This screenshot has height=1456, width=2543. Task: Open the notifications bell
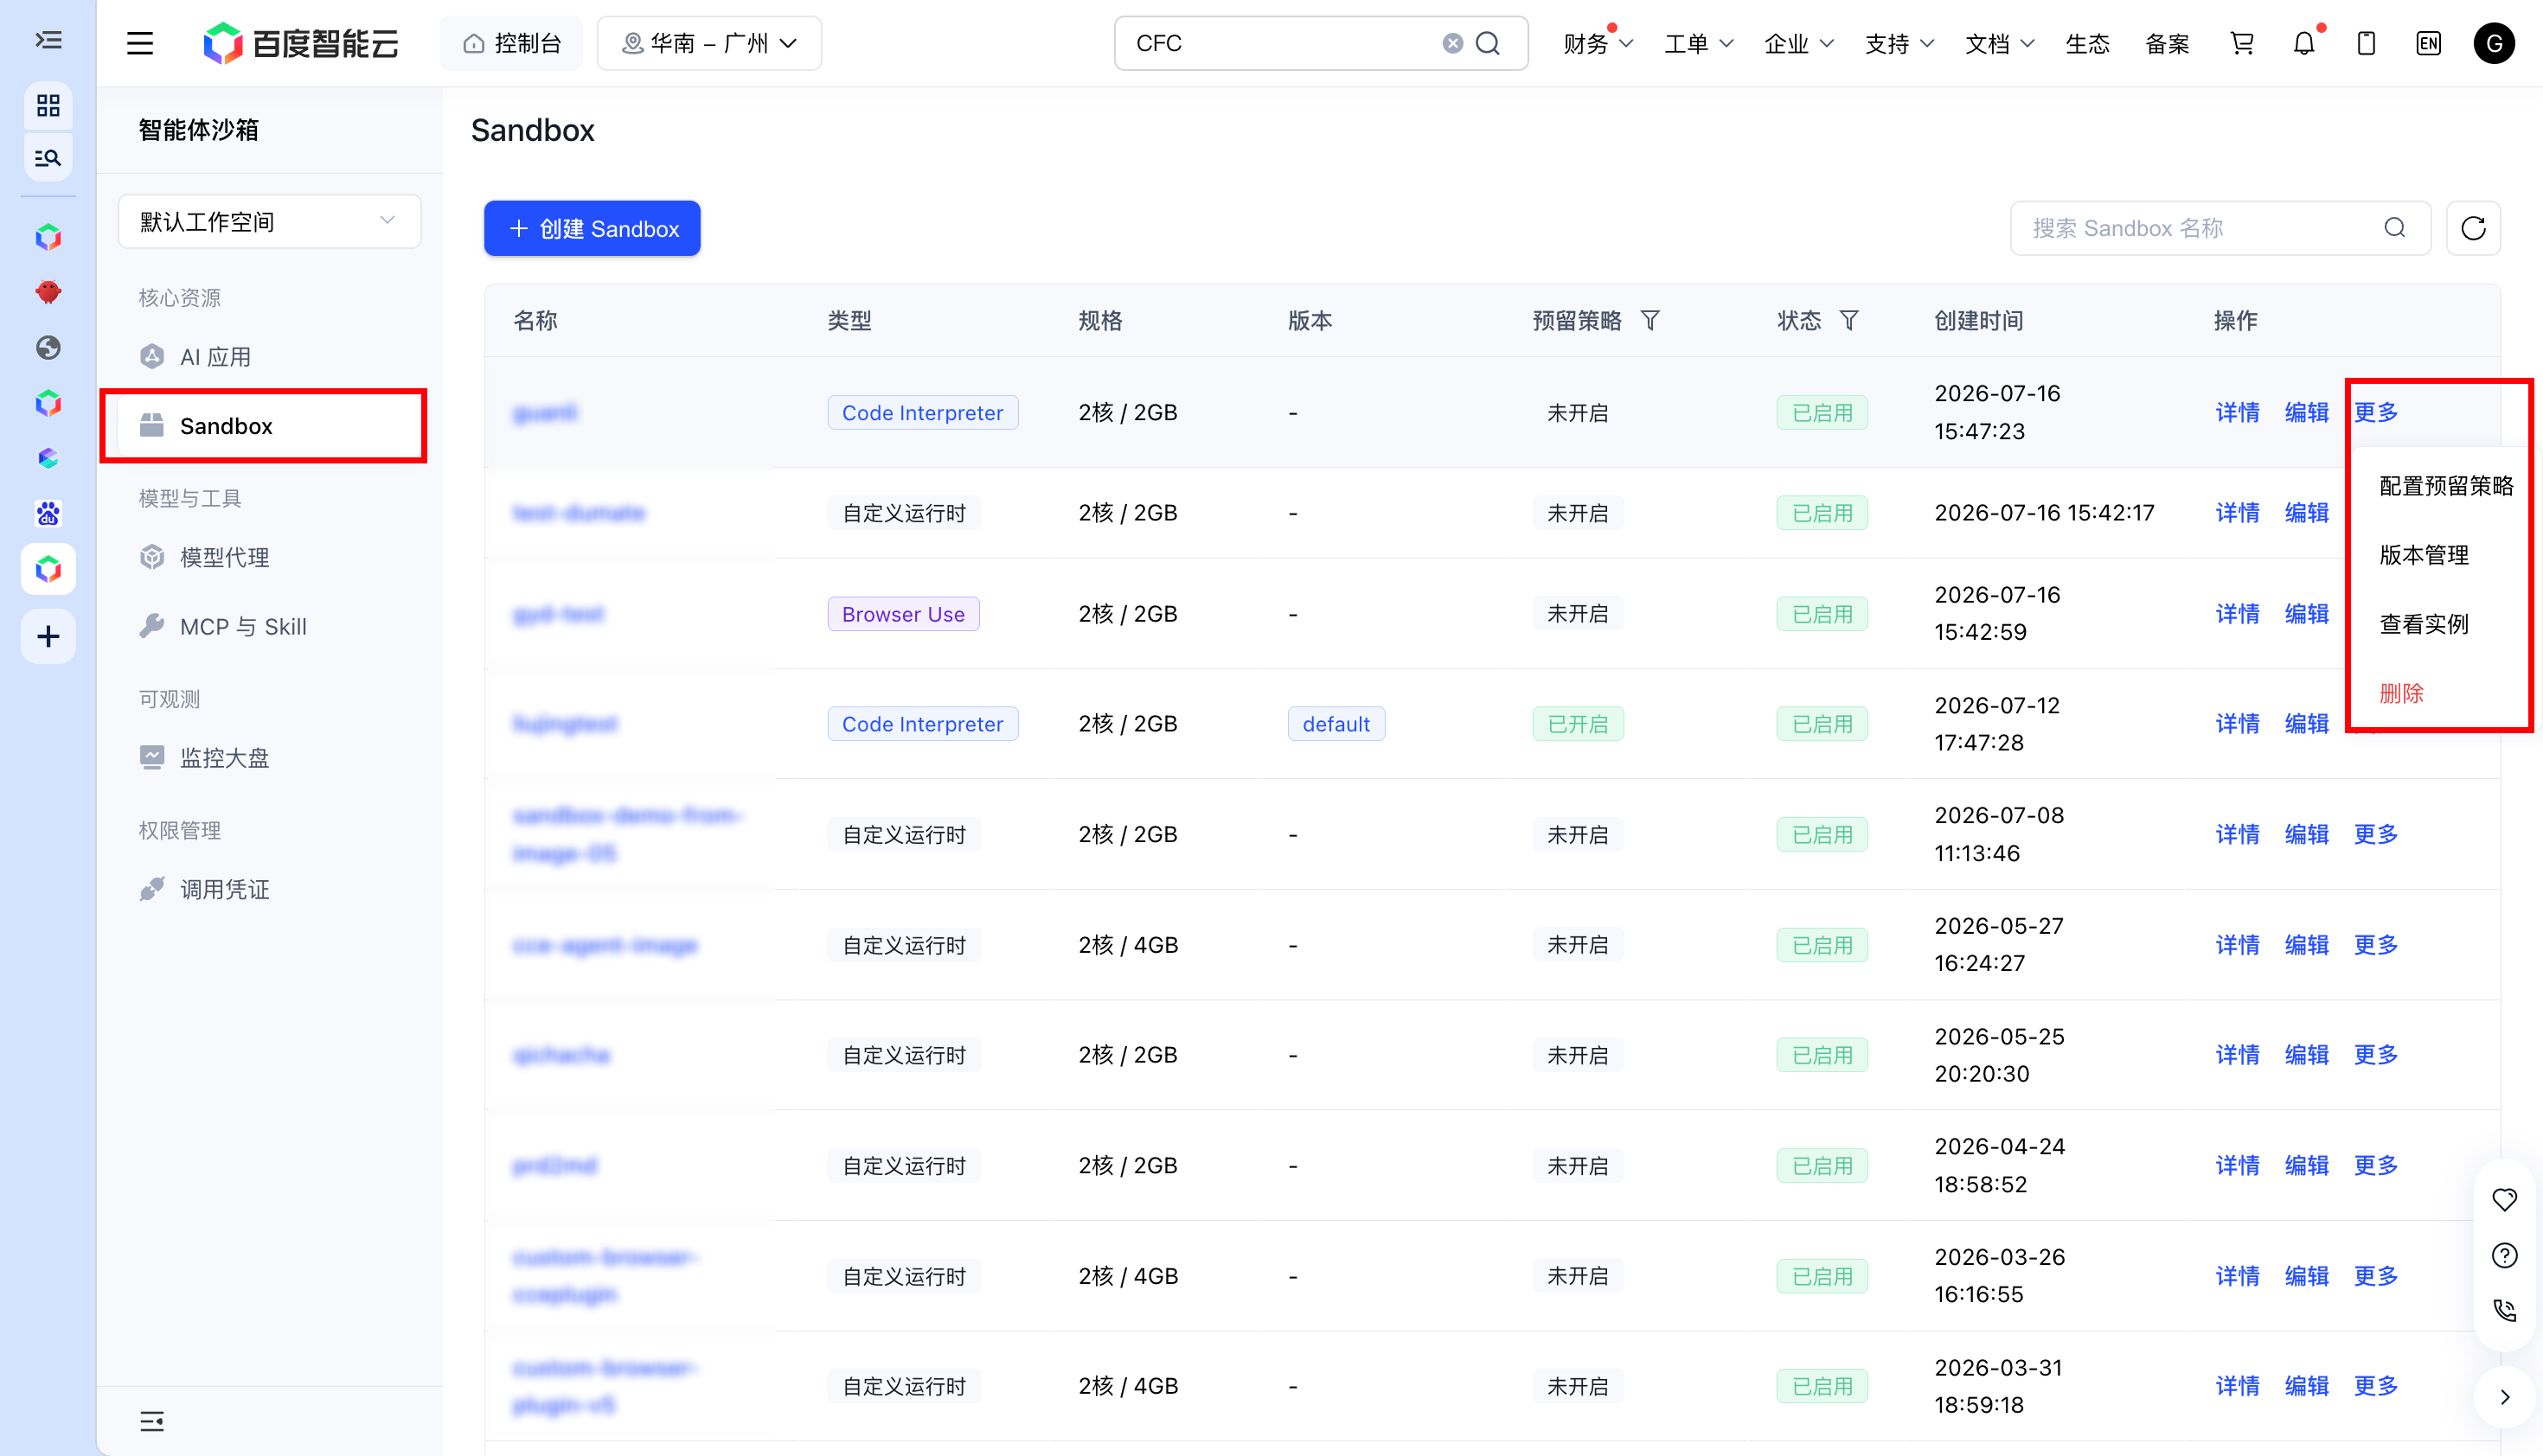[x=2304, y=43]
